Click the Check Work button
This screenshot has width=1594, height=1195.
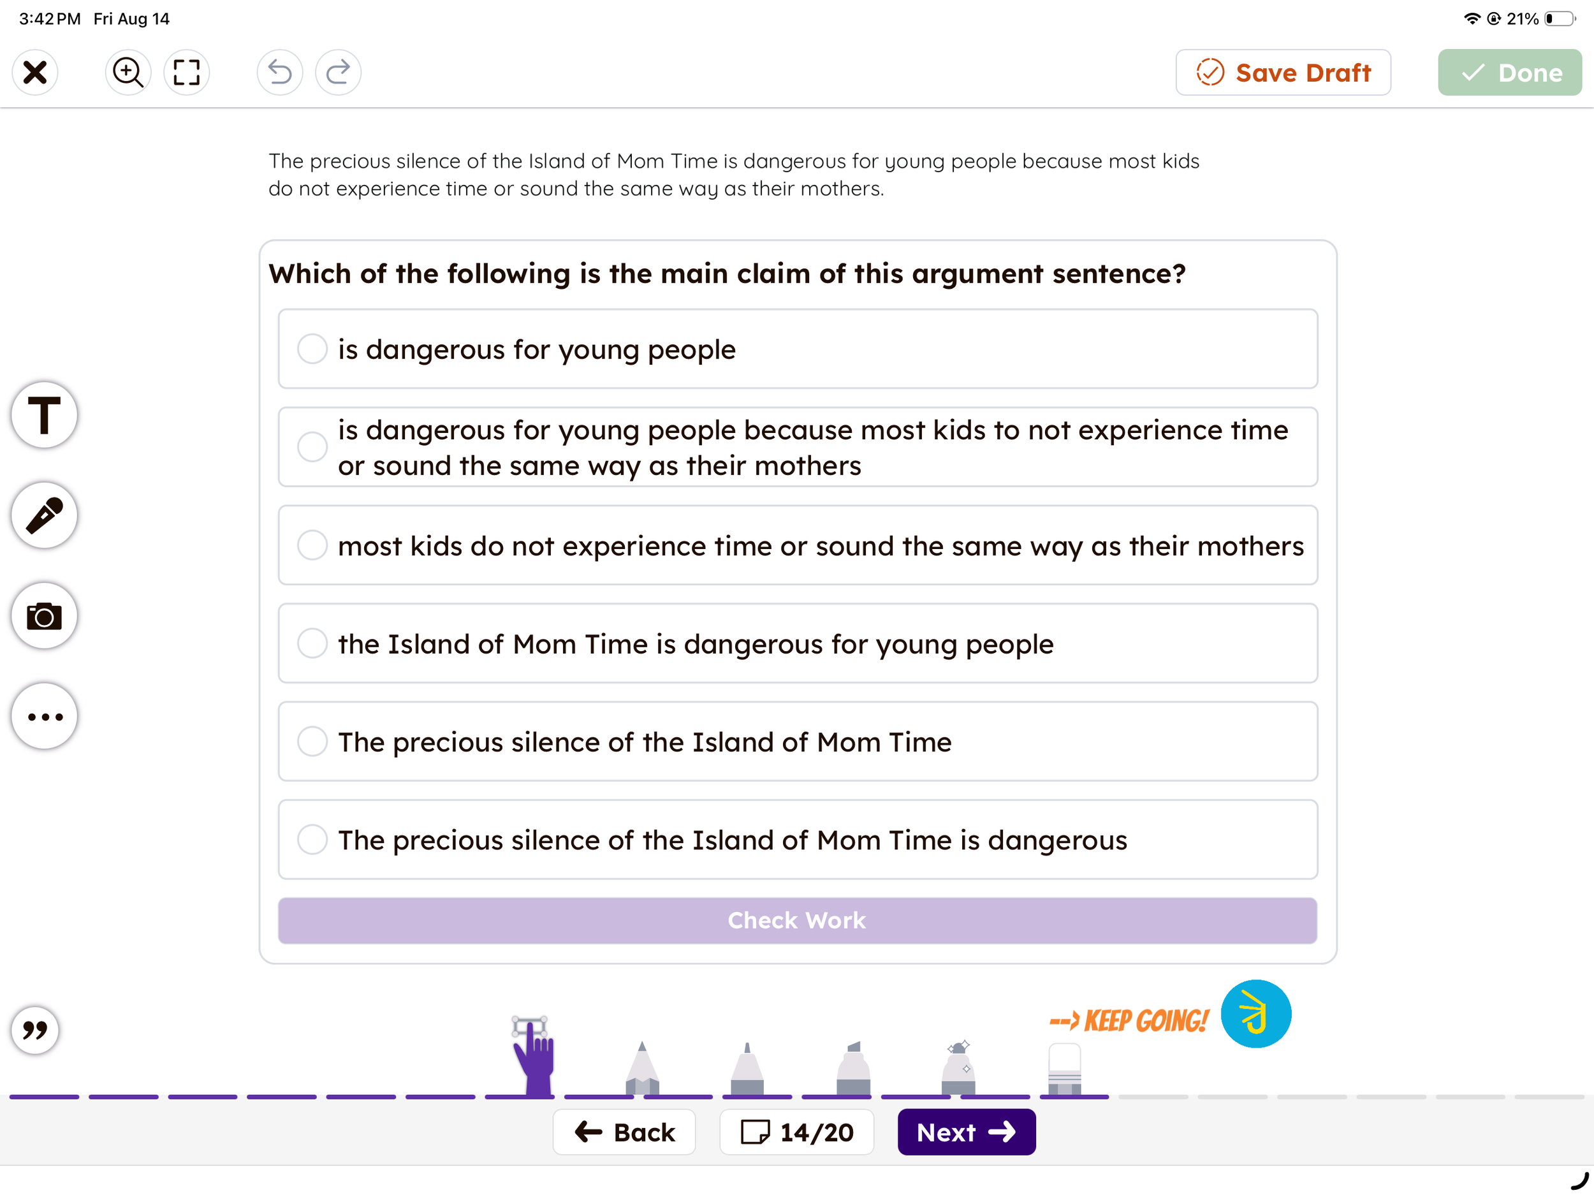[x=798, y=920]
